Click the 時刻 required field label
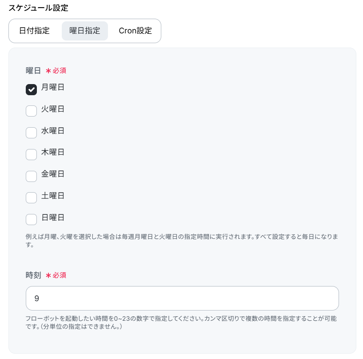The height and width of the screenshot is (359, 363). (x=33, y=275)
